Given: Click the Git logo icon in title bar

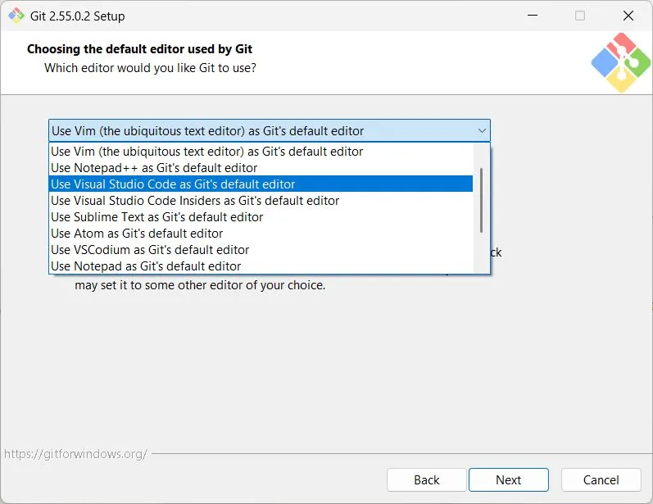Looking at the screenshot, I should 16,16.
